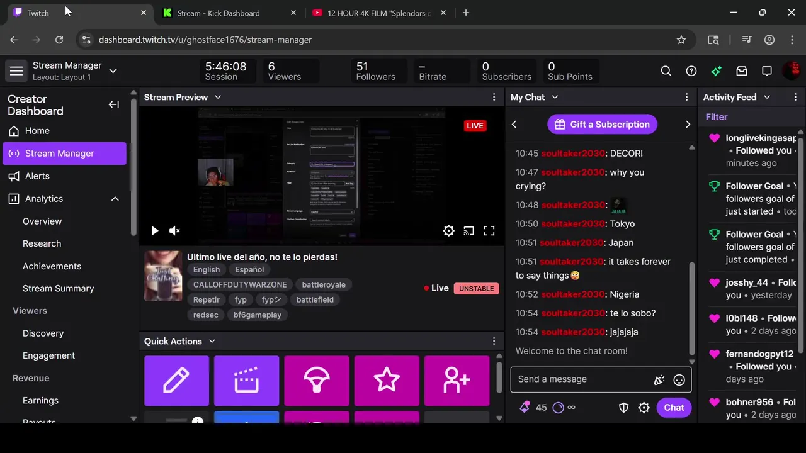Switch to the 12 HOUR 4K FILM YouTube tab
The image size is (806, 453).
[379, 13]
